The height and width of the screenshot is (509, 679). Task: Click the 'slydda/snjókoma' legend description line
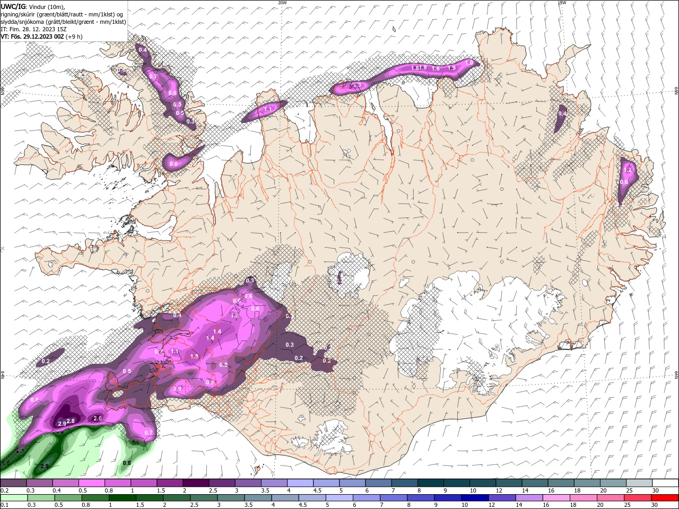[64, 22]
